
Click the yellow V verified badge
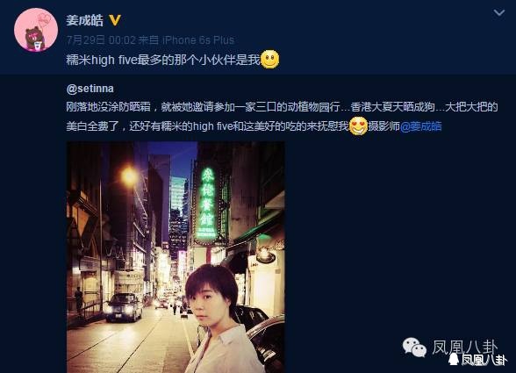(x=114, y=20)
